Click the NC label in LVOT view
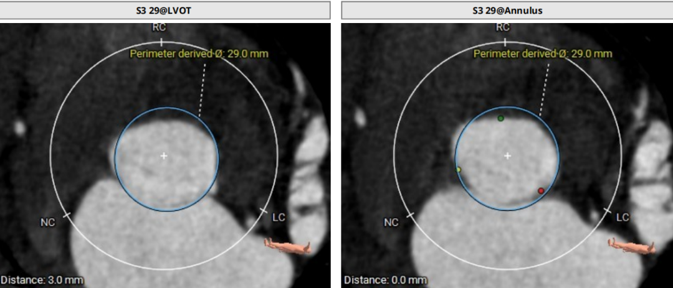The width and height of the screenshot is (673, 288). 47,222
